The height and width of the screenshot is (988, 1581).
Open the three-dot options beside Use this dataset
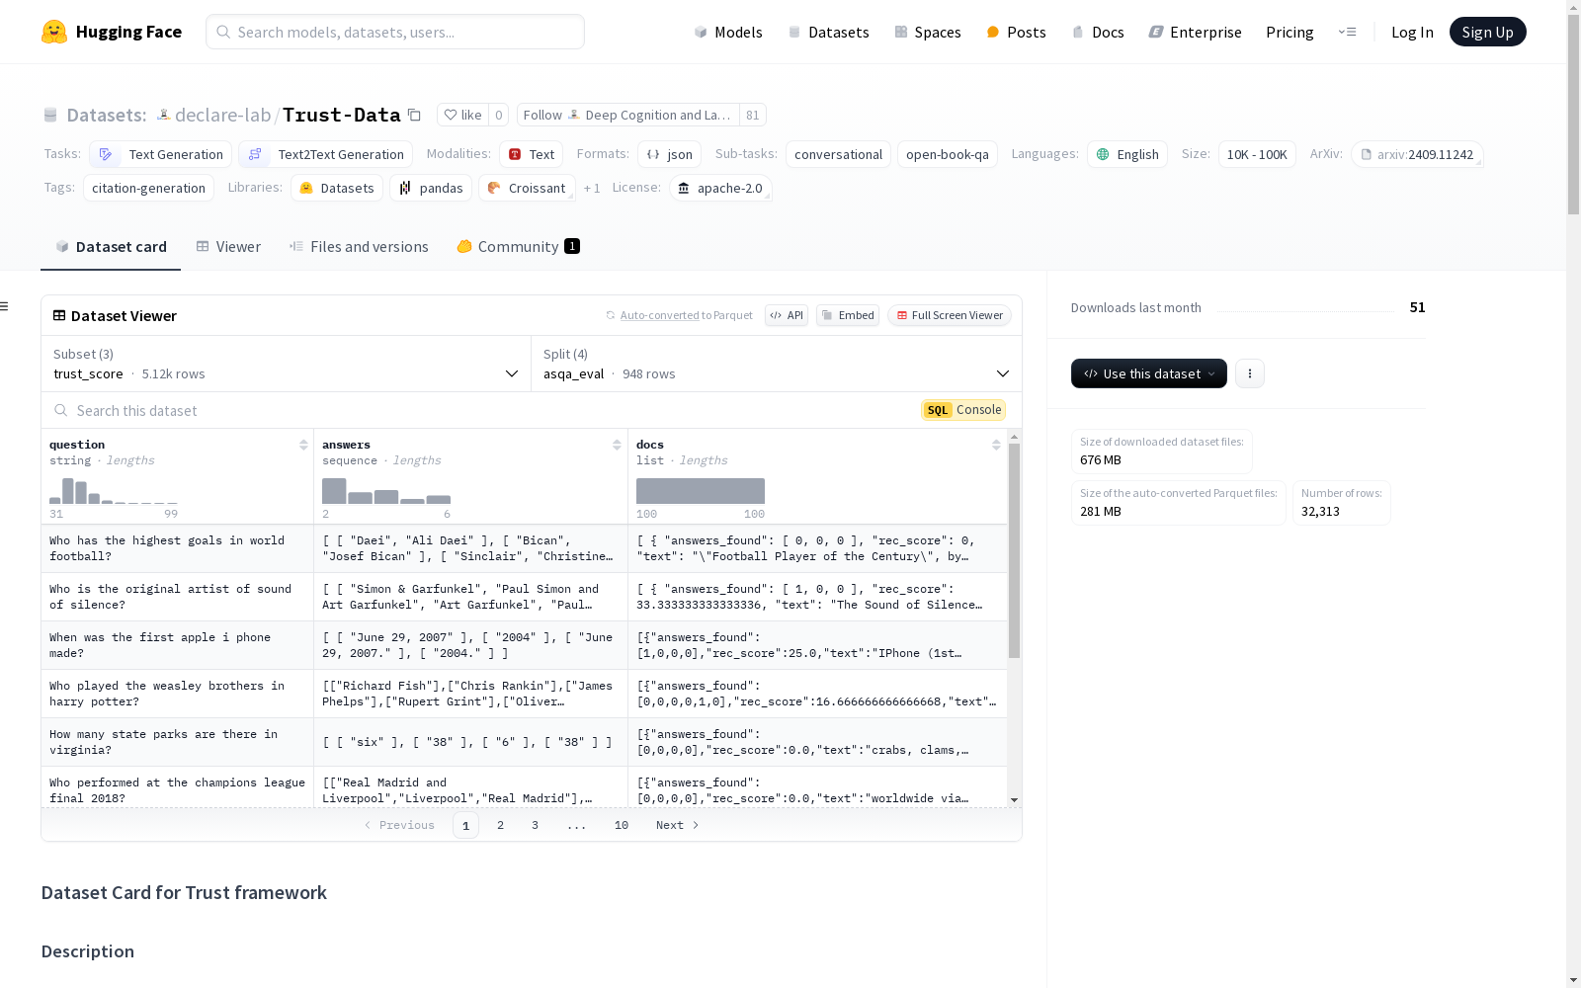[1250, 373]
